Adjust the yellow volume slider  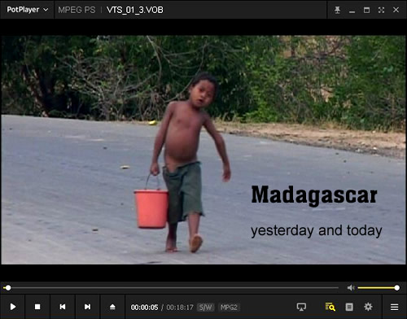pos(379,288)
